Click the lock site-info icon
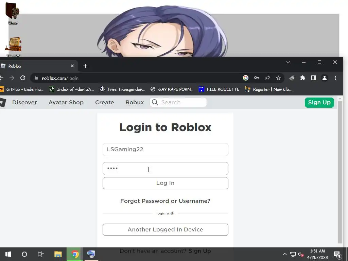 click(36, 78)
